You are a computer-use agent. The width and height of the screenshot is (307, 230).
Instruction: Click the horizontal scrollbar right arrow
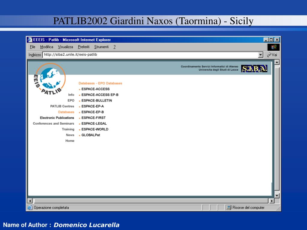coord(272,201)
